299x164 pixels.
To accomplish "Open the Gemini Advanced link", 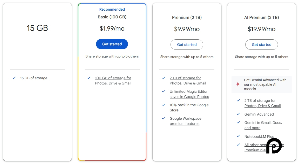I will coord(259,114).
